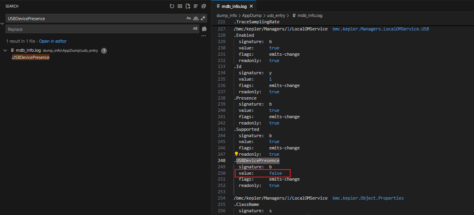Click the Replace All icon
This screenshot has height=215, width=474.
click(x=204, y=29)
